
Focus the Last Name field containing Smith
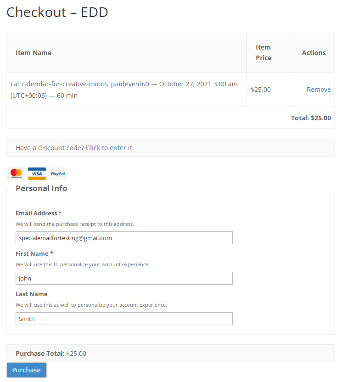(x=124, y=319)
